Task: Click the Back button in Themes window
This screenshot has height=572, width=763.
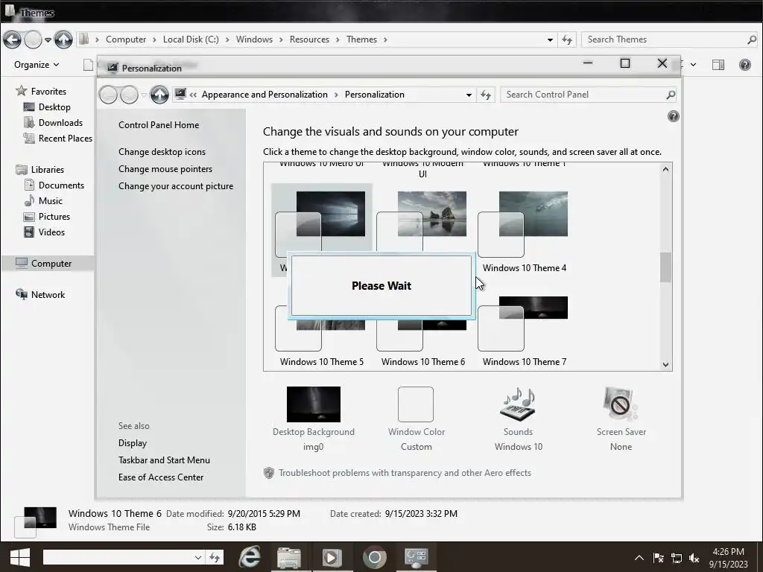Action: pyautogui.click(x=12, y=39)
